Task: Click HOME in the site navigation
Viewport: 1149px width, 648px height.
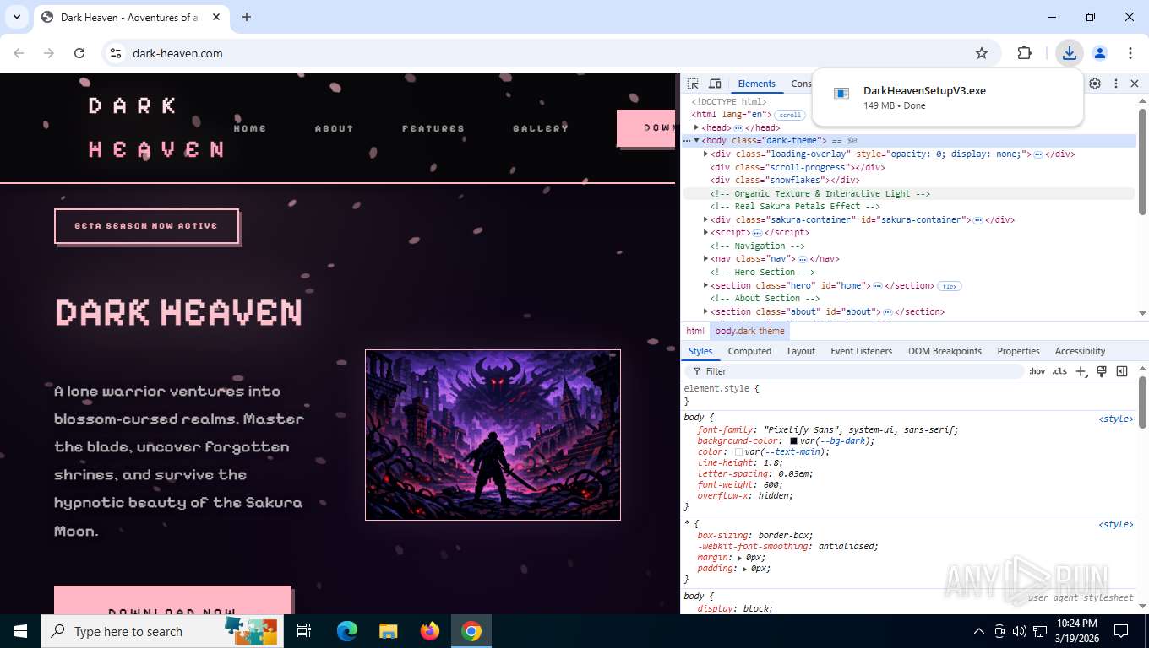Action: pos(250,128)
